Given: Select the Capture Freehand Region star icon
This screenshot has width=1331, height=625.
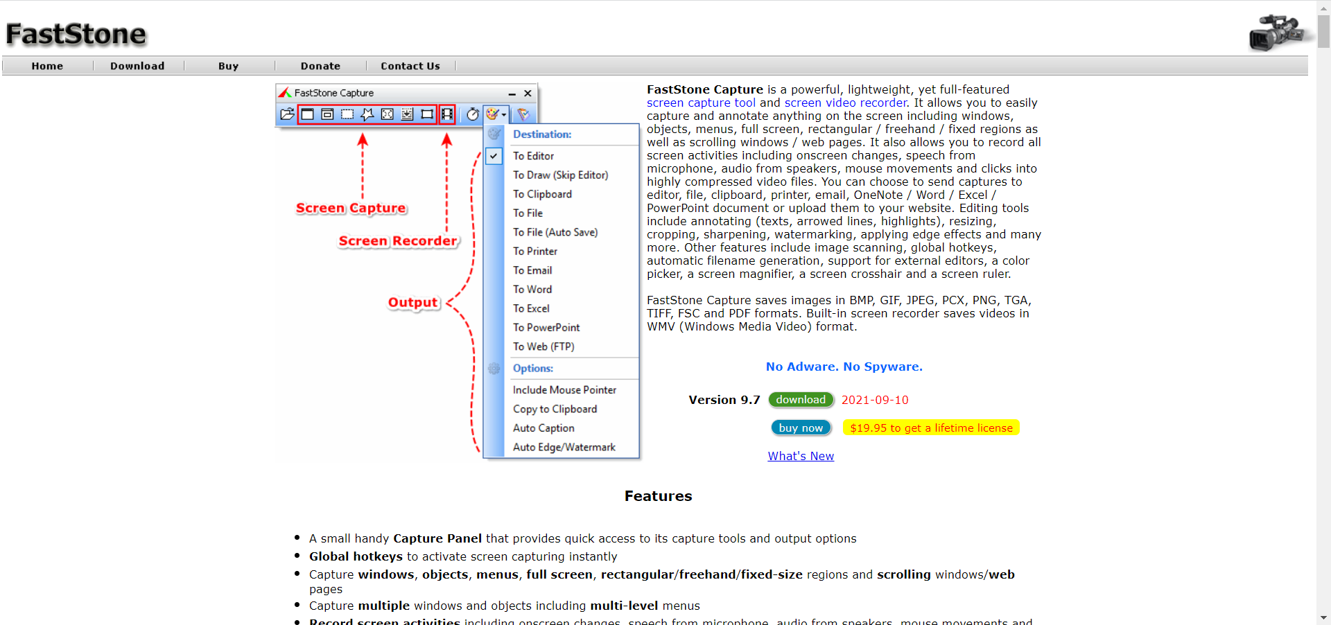Looking at the screenshot, I should [x=367, y=114].
